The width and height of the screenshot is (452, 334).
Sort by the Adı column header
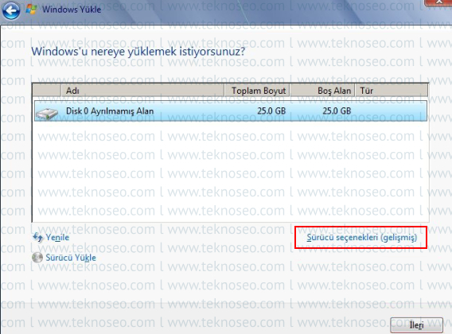(x=142, y=91)
